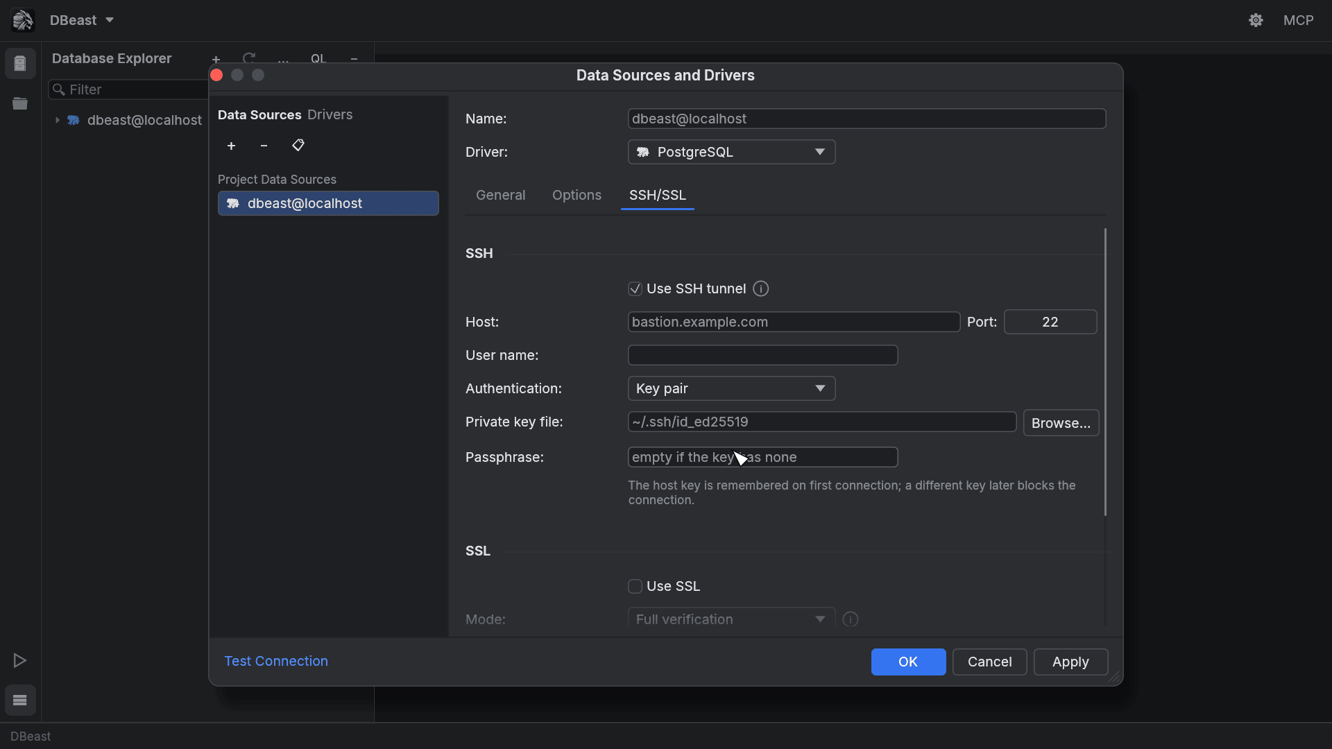Switch to the General tab

[500, 195]
